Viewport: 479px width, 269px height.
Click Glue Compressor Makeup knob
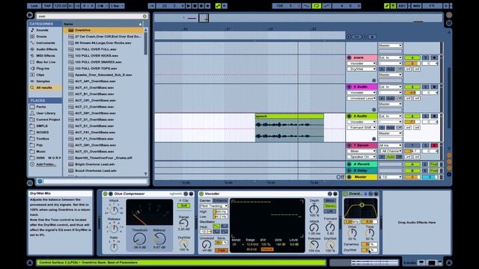159,238
